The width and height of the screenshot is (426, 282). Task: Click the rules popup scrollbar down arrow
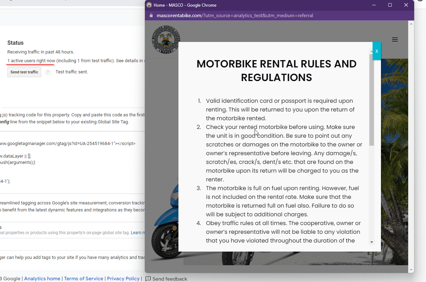point(372,242)
